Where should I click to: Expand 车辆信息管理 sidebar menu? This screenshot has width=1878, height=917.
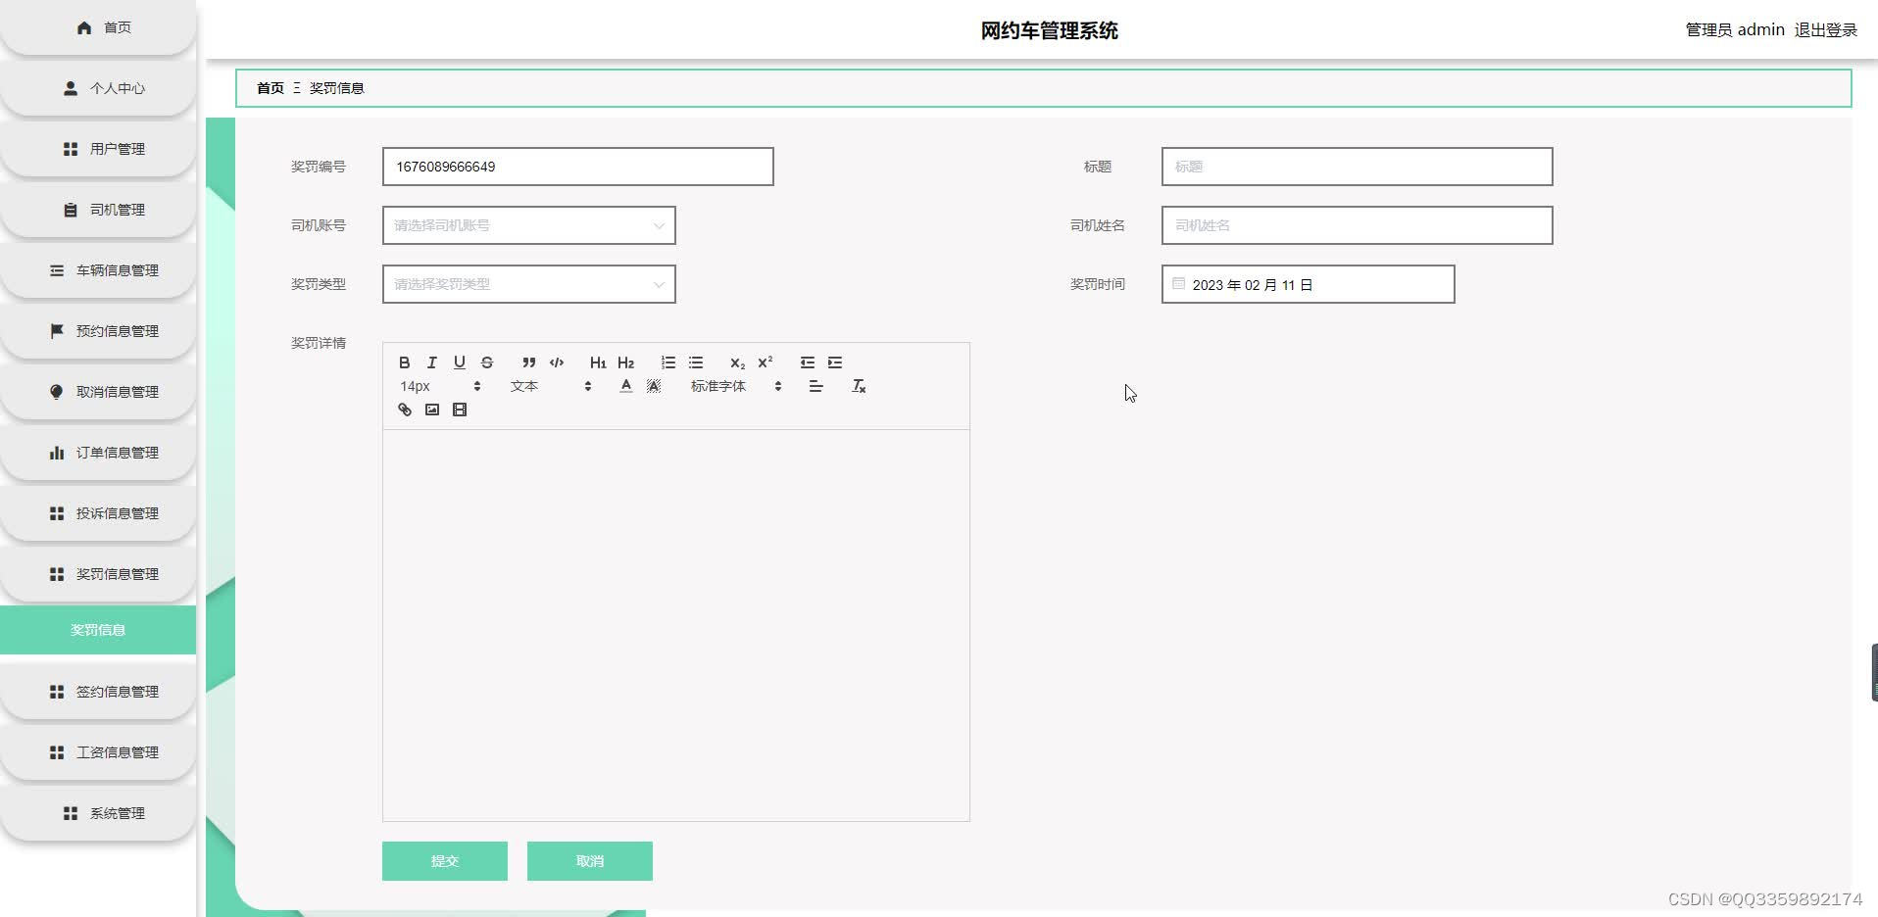coord(98,270)
